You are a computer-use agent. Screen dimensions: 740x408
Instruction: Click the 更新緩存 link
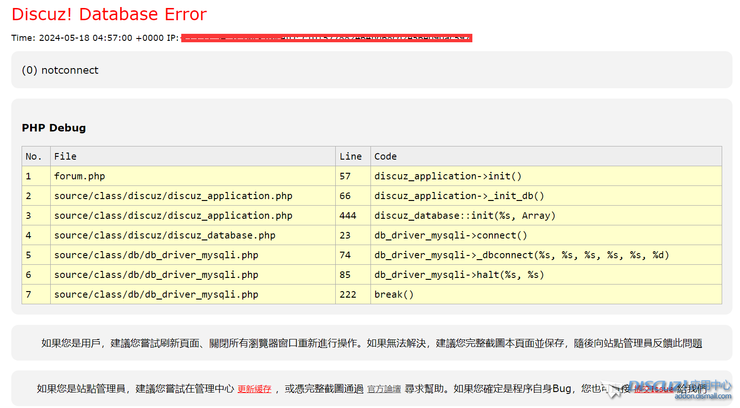pos(254,389)
